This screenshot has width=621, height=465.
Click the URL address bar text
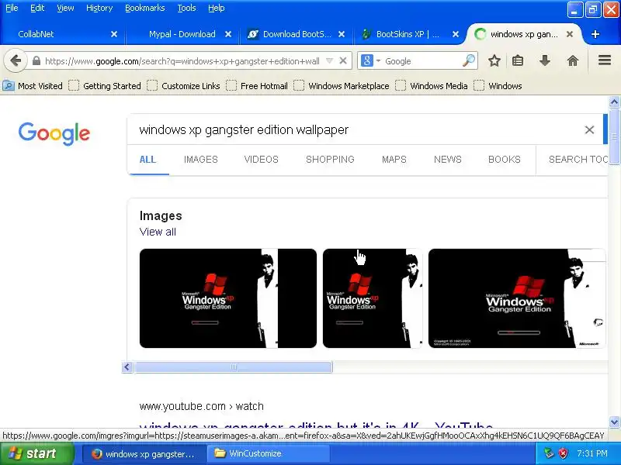(x=182, y=61)
